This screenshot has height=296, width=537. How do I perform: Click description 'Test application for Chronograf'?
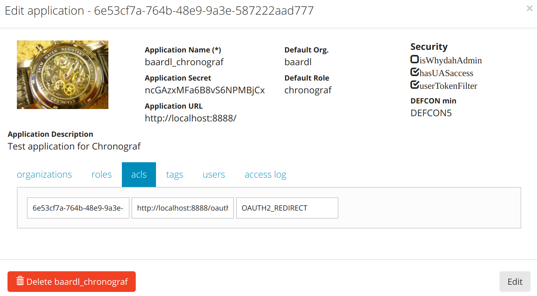74,146
